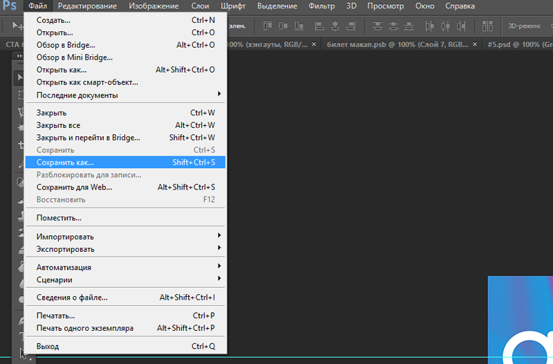The width and height of the screenshot is (553, 364).
Task: Open the Слои menu
Action: click(x=200, y=6)
